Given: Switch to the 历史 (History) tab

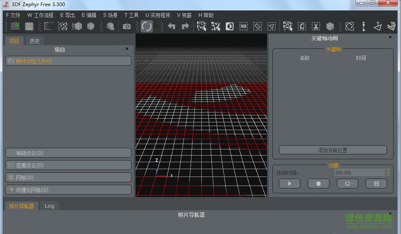Looking at the screenshot, I should [x=35, y=41].
